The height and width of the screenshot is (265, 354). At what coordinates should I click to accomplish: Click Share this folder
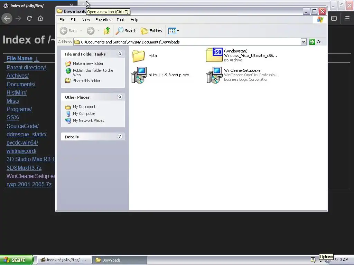click(x=86, y=81)
